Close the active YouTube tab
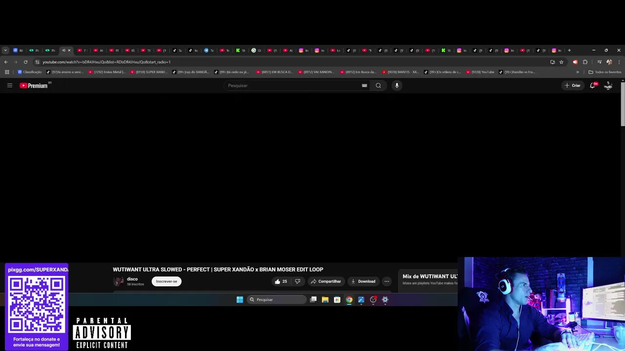The image size is (625, 351). (69, 50)
